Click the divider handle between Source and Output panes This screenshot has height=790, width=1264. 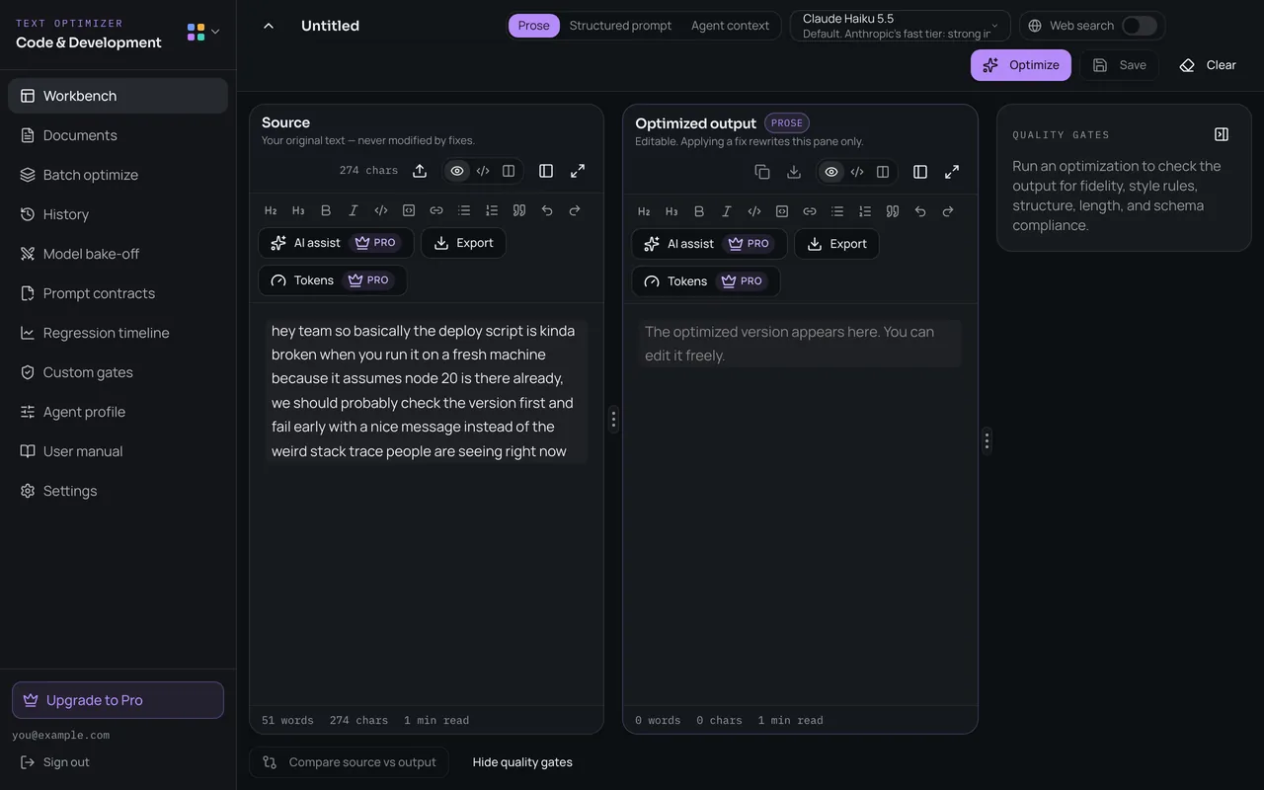(x=613, y=420)
